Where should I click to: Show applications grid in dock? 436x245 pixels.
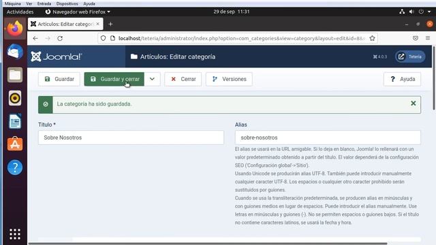coord(15,234)
